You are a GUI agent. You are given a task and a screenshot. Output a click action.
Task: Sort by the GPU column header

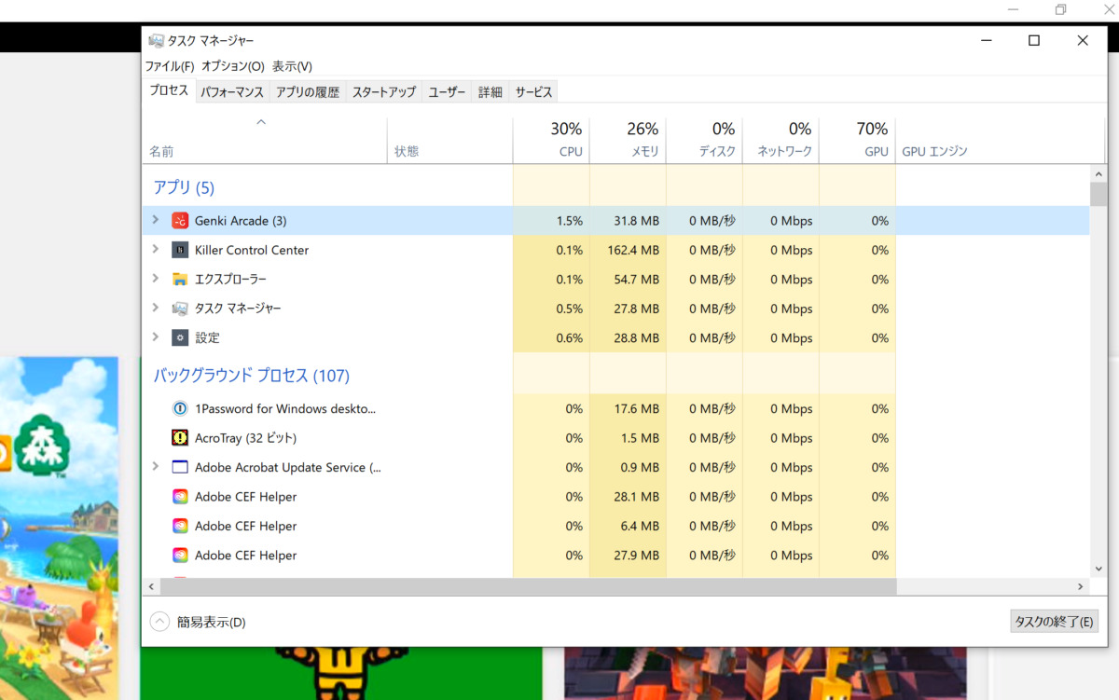[857, 140]
